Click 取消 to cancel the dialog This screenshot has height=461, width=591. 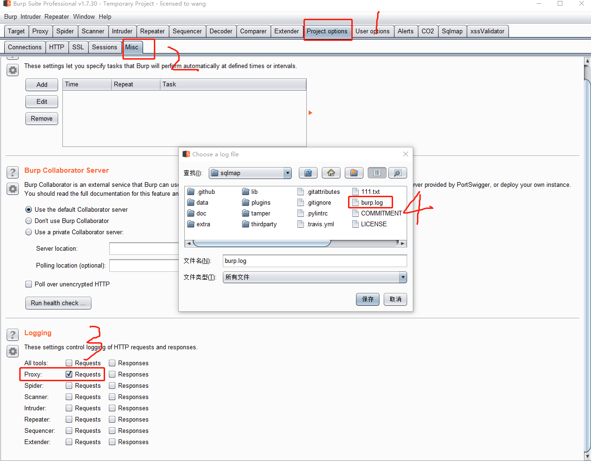[x=395, y=299]
